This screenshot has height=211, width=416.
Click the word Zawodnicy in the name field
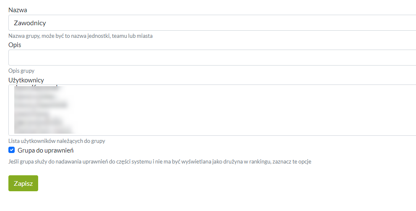click(30, 23)
